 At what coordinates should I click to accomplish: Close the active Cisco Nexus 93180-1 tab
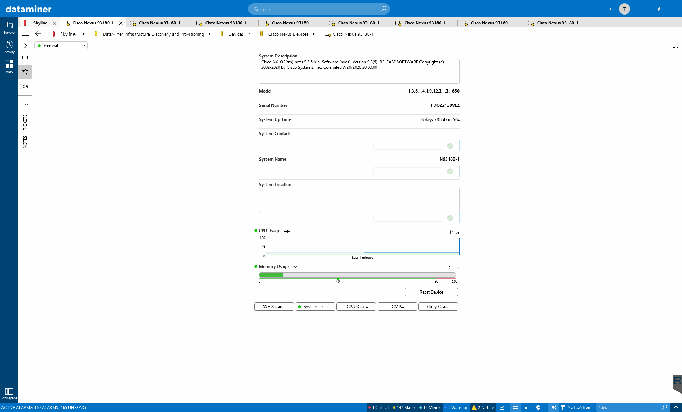pyautogui.click(x=121, y=23)
